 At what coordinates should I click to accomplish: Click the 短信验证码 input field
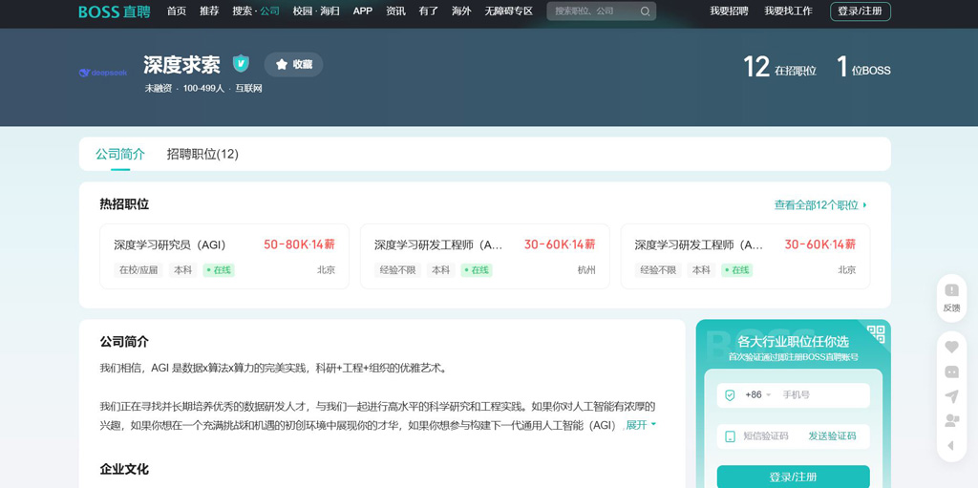point(771,436)
